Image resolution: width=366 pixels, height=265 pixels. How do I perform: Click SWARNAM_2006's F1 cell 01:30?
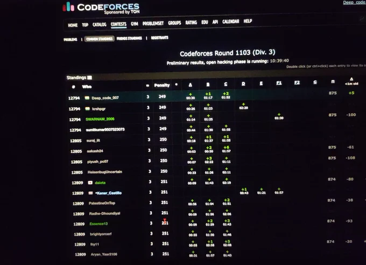click(279, 116)
